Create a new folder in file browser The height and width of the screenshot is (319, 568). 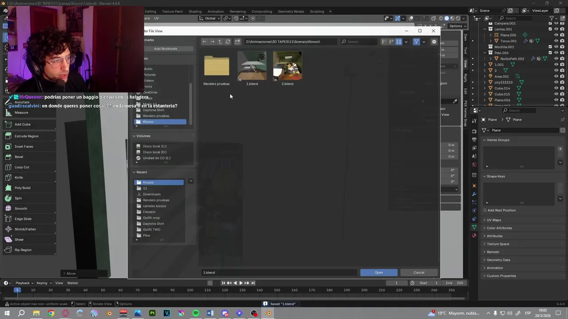[237, 42]
